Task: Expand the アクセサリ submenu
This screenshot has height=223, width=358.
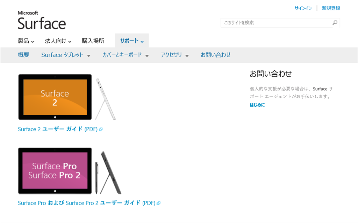Action: click(175, 55)
